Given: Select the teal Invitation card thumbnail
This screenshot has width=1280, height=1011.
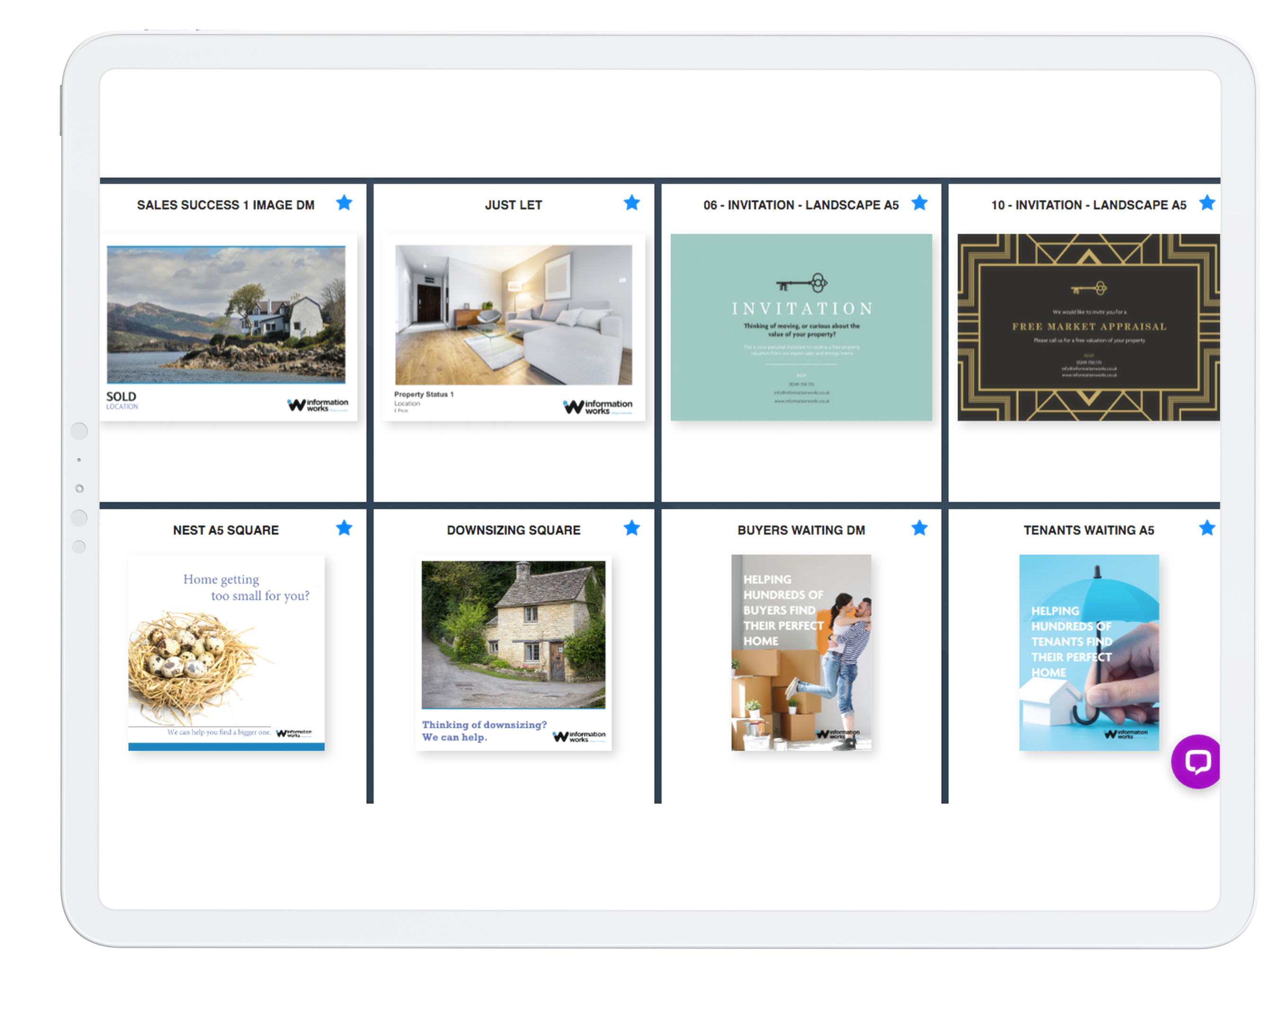Looking at the screenshot, I should click(801, 327).
